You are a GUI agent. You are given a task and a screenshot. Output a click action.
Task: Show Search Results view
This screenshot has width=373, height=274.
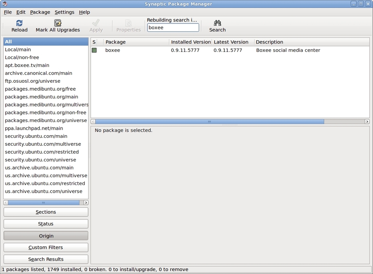click(x=46, y=259)
